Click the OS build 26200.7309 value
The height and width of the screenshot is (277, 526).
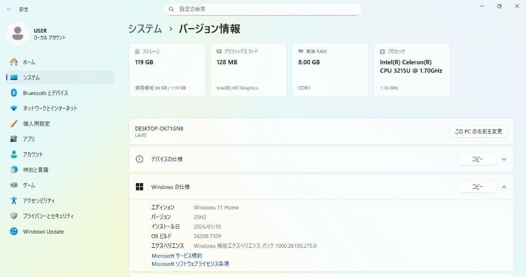click(x=207, y=236)
